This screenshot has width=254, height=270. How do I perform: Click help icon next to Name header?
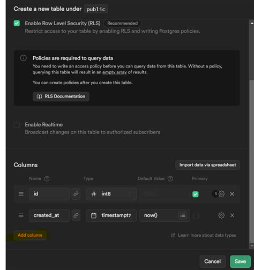point(47,178)
